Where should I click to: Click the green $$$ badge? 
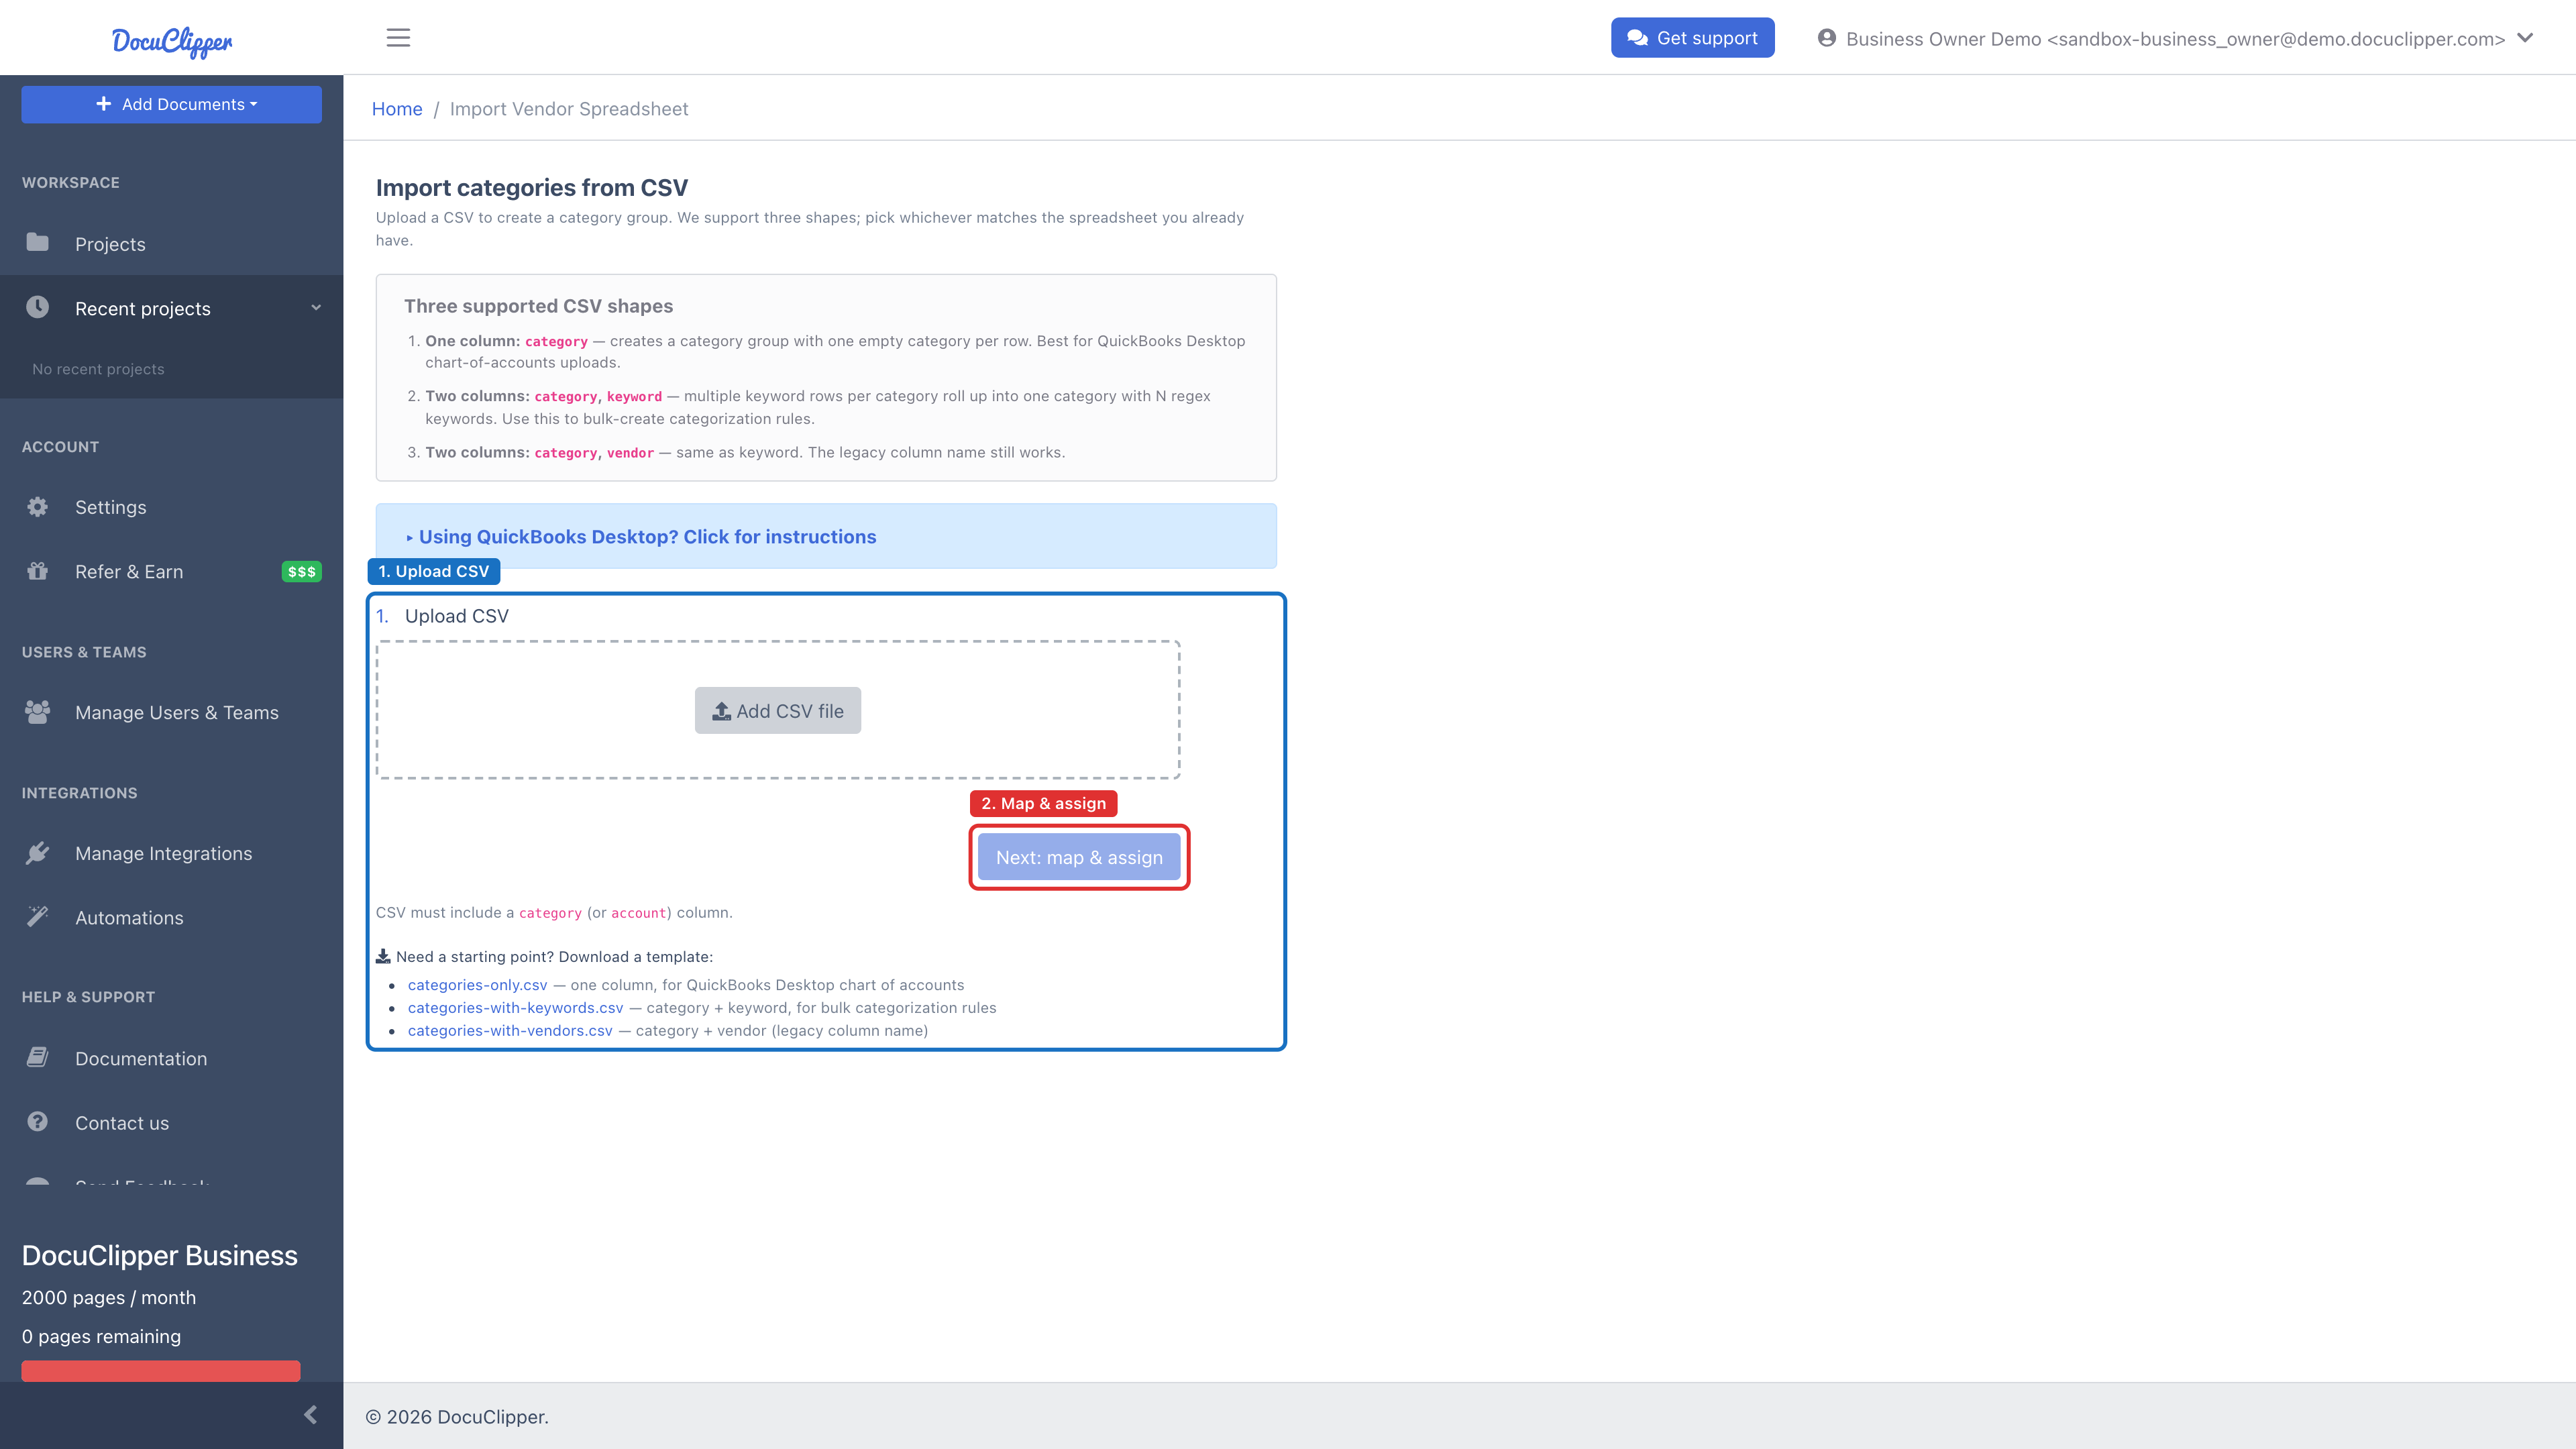coord(301,572)
